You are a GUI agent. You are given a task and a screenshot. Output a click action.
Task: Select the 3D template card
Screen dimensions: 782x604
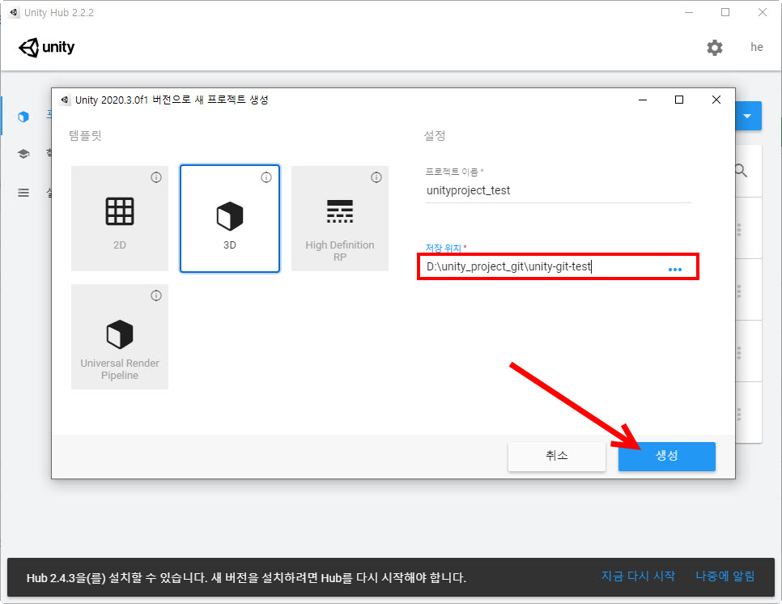pyautogui.click(x=229, y=219)
